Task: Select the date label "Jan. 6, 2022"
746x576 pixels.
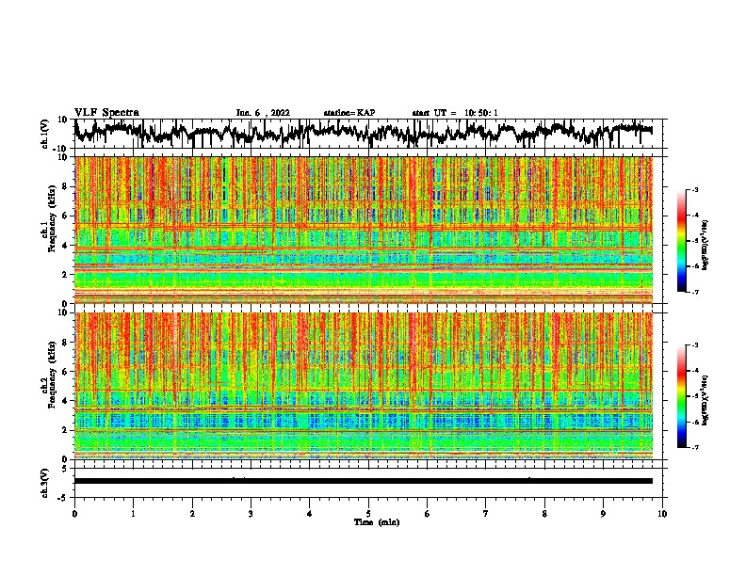Action: coord(263,113)
